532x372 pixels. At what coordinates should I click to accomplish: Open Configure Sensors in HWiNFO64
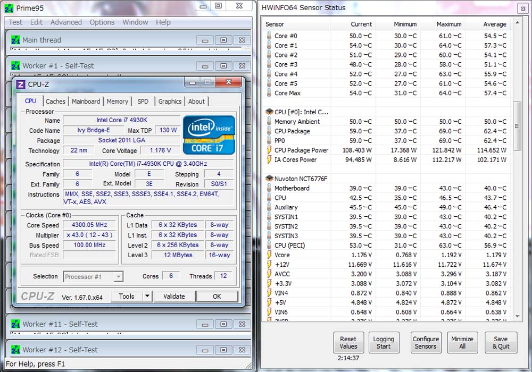click(x=426, y=342)
